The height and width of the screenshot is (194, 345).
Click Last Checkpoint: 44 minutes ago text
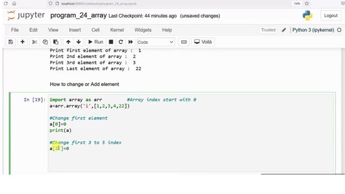(142, 16)
